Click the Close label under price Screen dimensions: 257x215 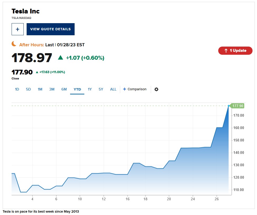pyautogui.click(x=15, y=78)
